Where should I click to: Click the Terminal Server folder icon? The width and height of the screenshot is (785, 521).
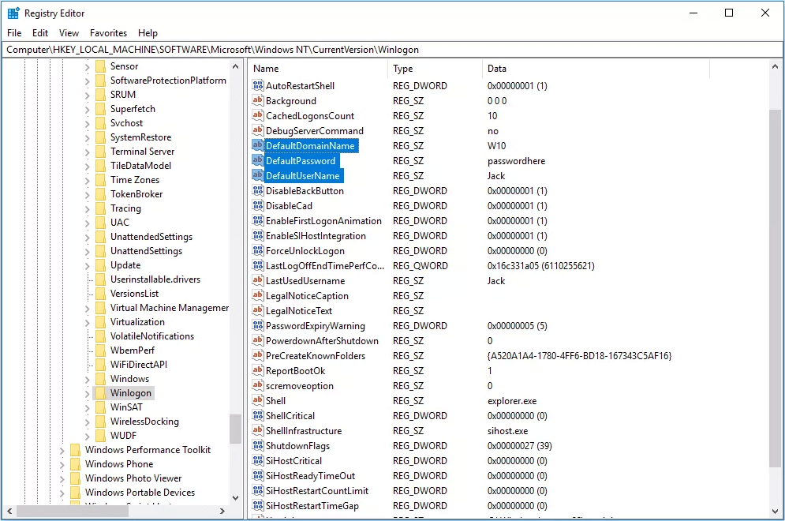click(x=100, y=152)
